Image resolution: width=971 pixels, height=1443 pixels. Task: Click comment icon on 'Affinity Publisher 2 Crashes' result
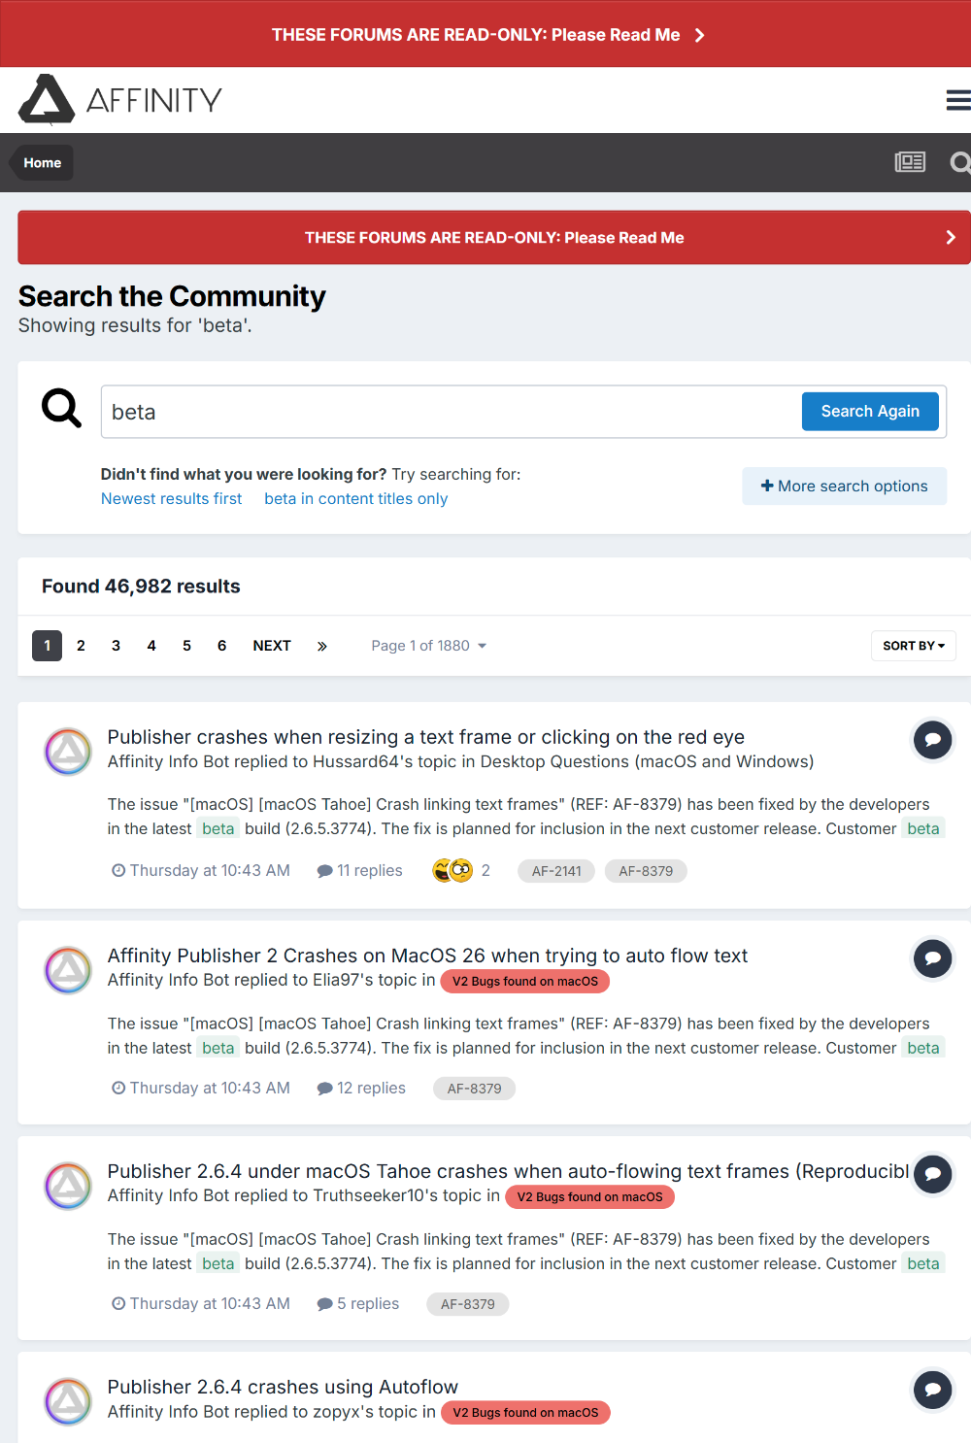932,958
